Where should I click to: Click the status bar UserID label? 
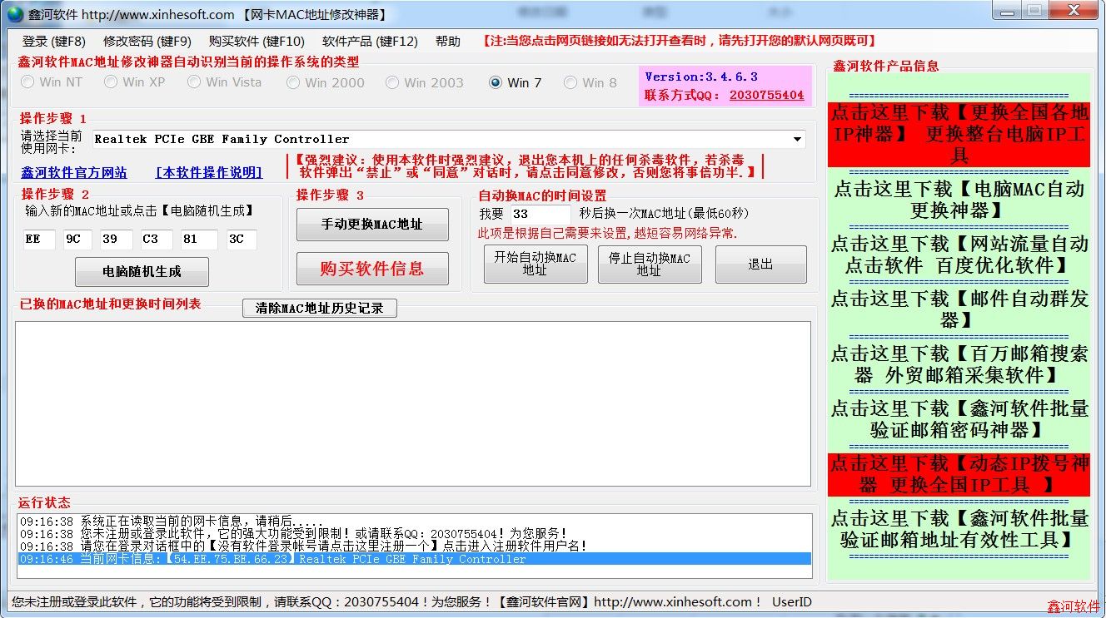[791, 601]
